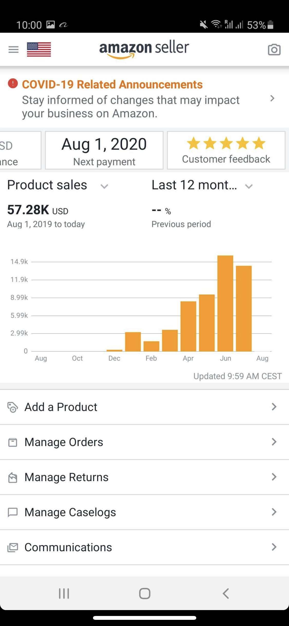Tap the red COVID-19 alert icon
The height and width of the screenshot is (626, 289).
point(13,84)
